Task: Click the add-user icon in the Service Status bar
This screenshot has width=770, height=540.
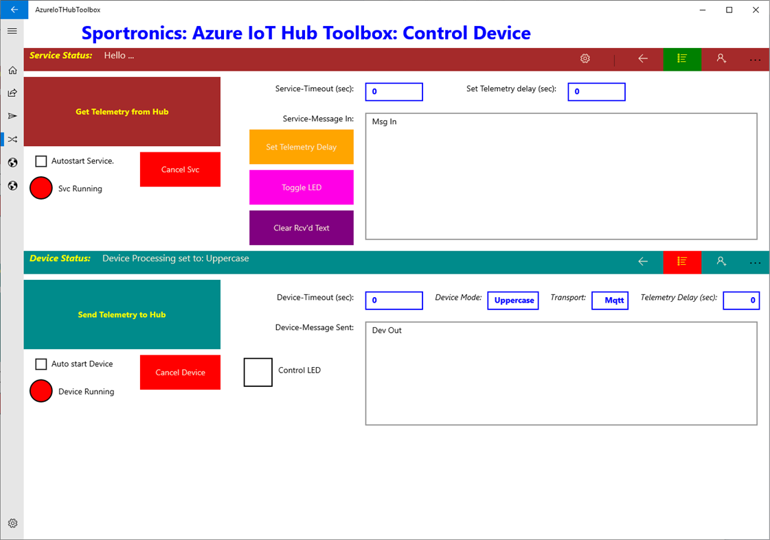Action: coord(721,58)
